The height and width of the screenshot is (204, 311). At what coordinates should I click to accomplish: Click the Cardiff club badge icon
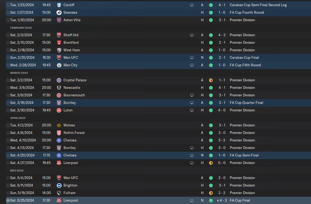point(59,5)
